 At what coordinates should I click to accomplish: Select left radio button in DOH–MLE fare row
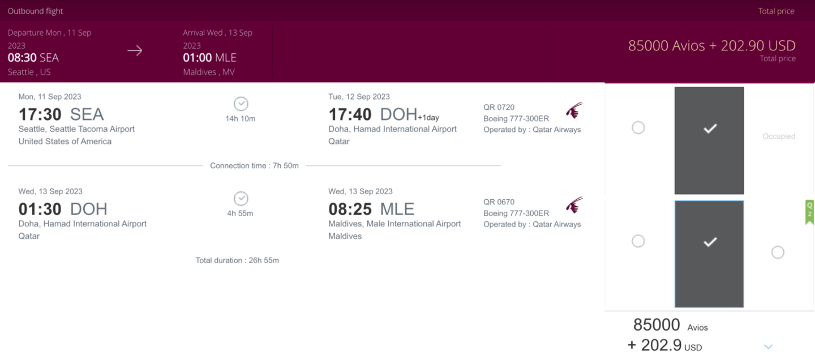(x=638, y=241)
